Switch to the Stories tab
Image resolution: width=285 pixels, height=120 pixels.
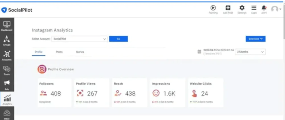80,52
